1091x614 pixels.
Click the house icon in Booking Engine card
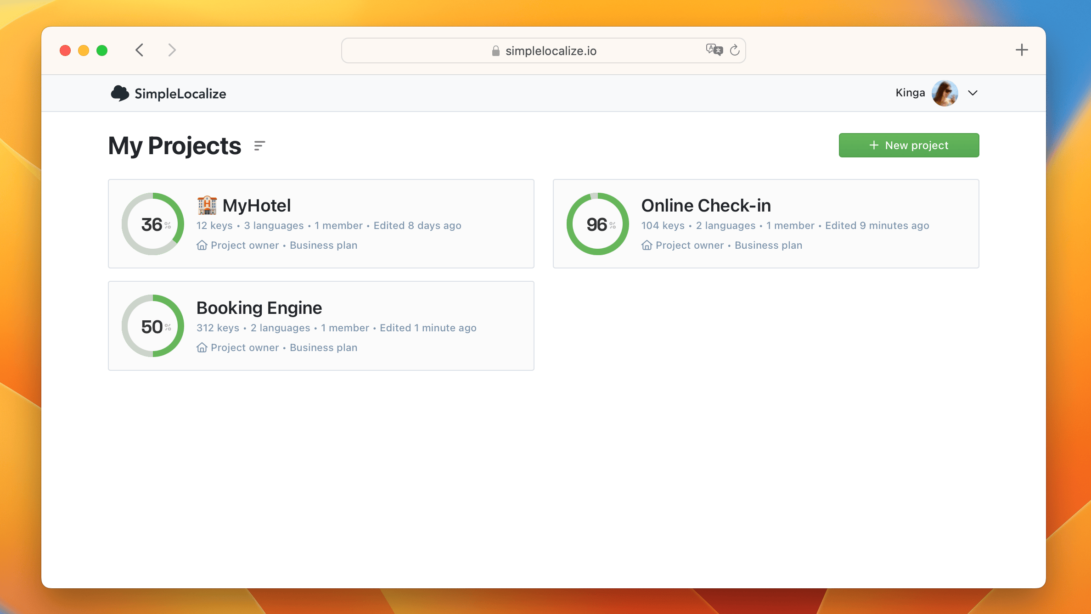pos(202,347)
